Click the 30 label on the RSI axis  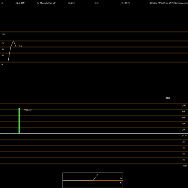3,55
